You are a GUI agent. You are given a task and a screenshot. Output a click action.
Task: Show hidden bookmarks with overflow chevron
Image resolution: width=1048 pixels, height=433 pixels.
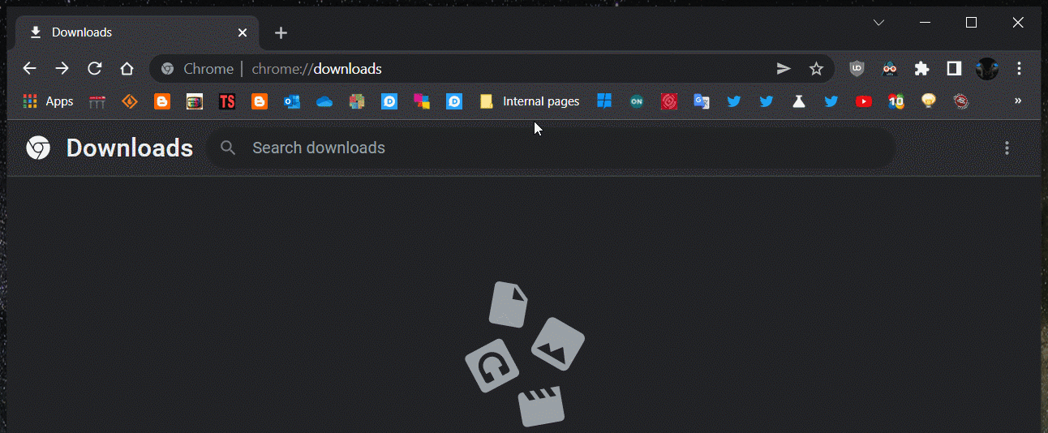tap(1018, 101)
